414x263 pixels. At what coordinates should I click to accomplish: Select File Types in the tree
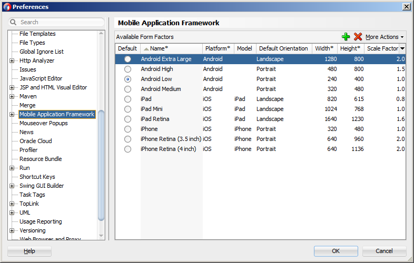coord(32,43)
